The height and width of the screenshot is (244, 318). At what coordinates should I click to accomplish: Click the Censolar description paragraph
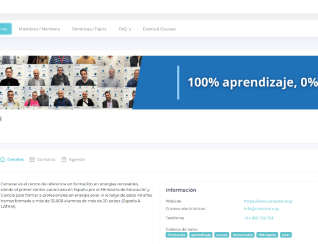pos(76,195)
